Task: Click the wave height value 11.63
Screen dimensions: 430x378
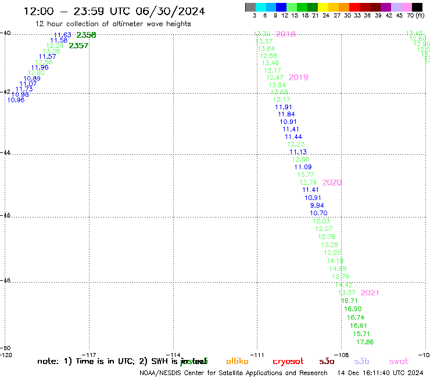Action: click(63, 35)
